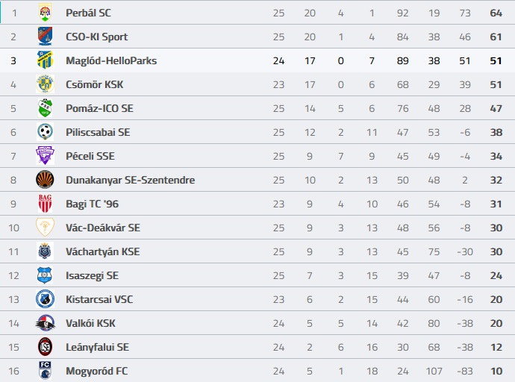
Task: Click the Bagi TC '96 red striped badge
Action: pyautogui.click(x=45, y=204)
